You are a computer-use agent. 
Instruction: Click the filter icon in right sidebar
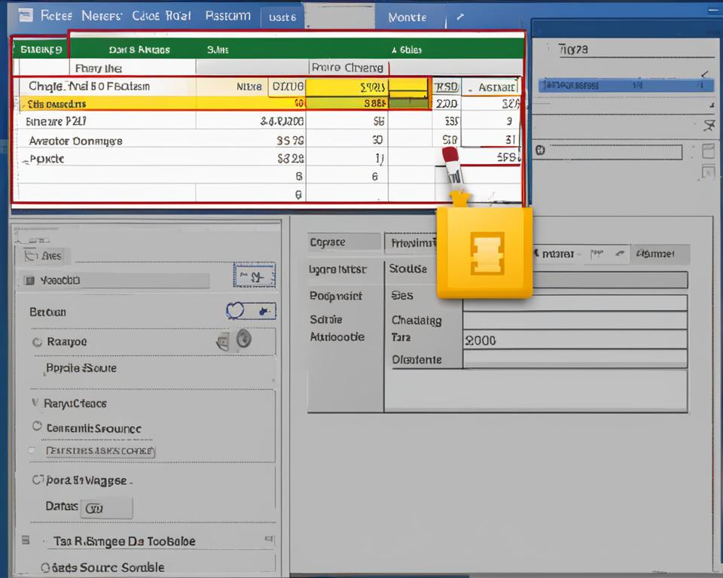point(709,126)
